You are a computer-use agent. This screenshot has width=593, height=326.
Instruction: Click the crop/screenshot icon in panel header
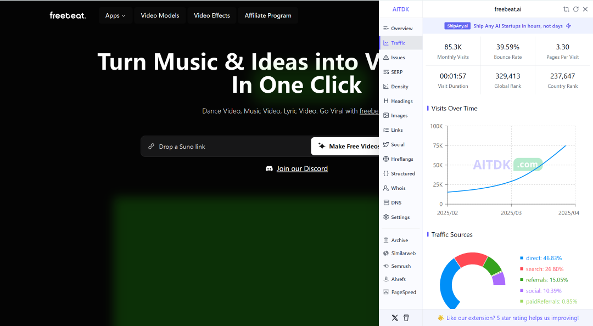pos(566,9)
